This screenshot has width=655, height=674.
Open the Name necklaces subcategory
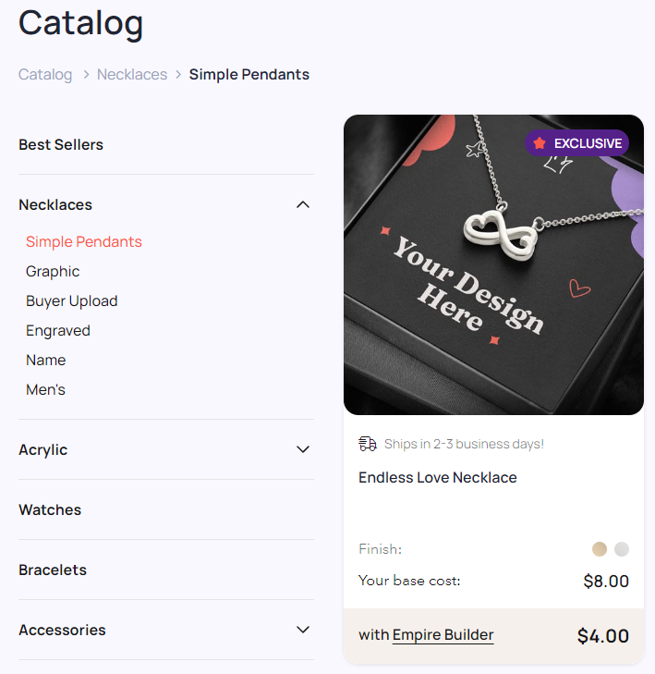[x=46, y=360]
